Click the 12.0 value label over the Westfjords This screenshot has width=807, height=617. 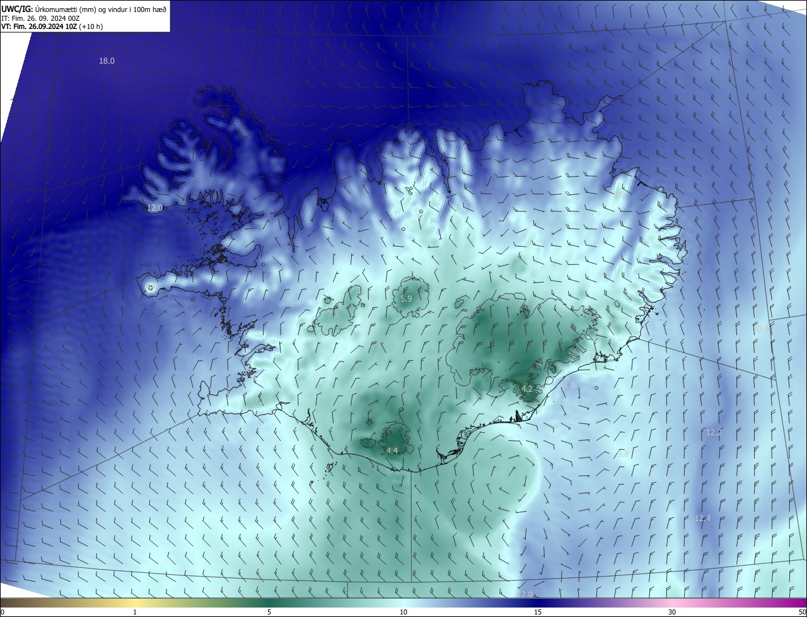[154, 208]
